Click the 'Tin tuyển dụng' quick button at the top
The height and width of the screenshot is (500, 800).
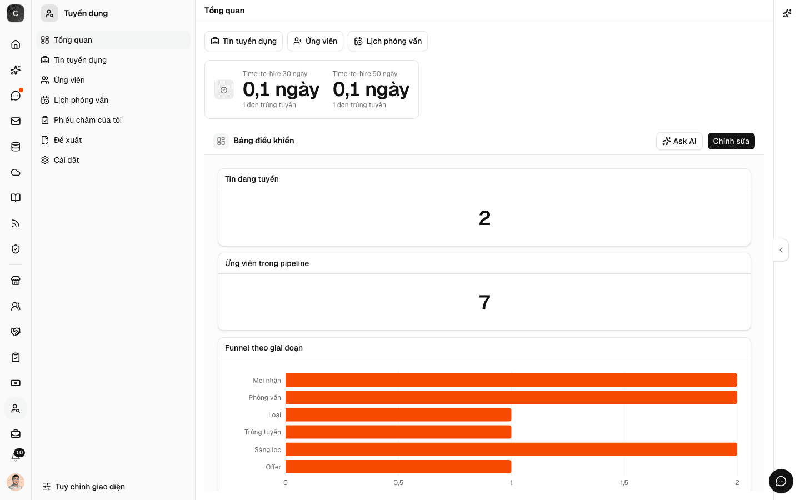point(243,41)
